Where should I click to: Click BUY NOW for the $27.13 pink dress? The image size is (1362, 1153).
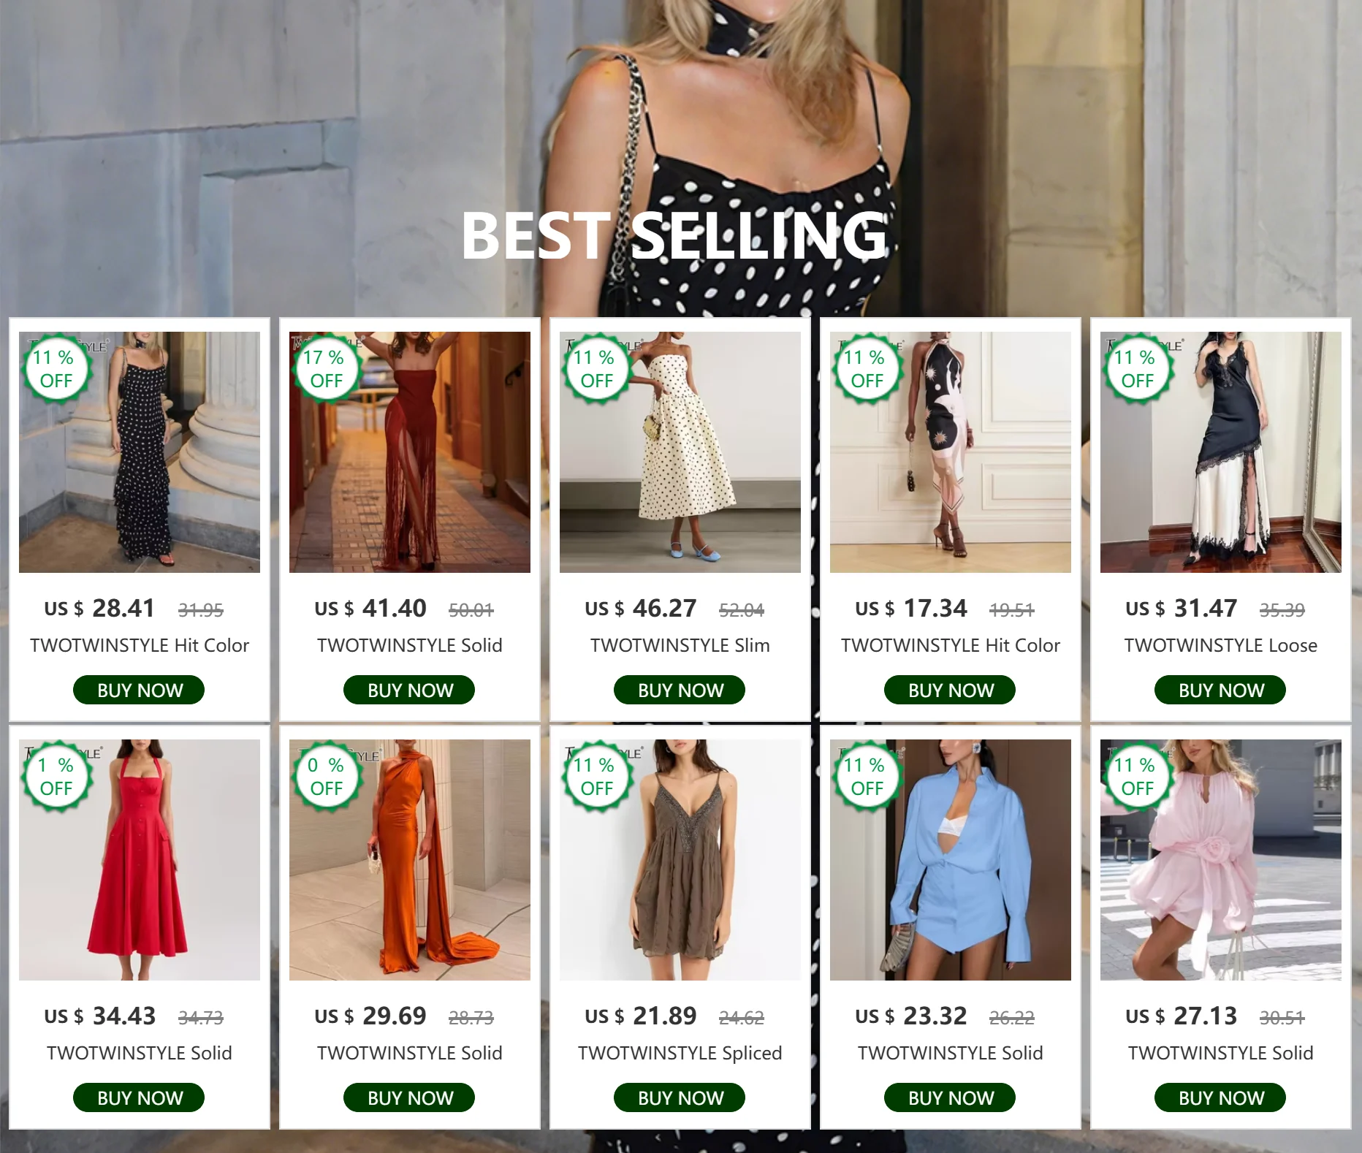pyautogui.click(x=1220, y=1097)
